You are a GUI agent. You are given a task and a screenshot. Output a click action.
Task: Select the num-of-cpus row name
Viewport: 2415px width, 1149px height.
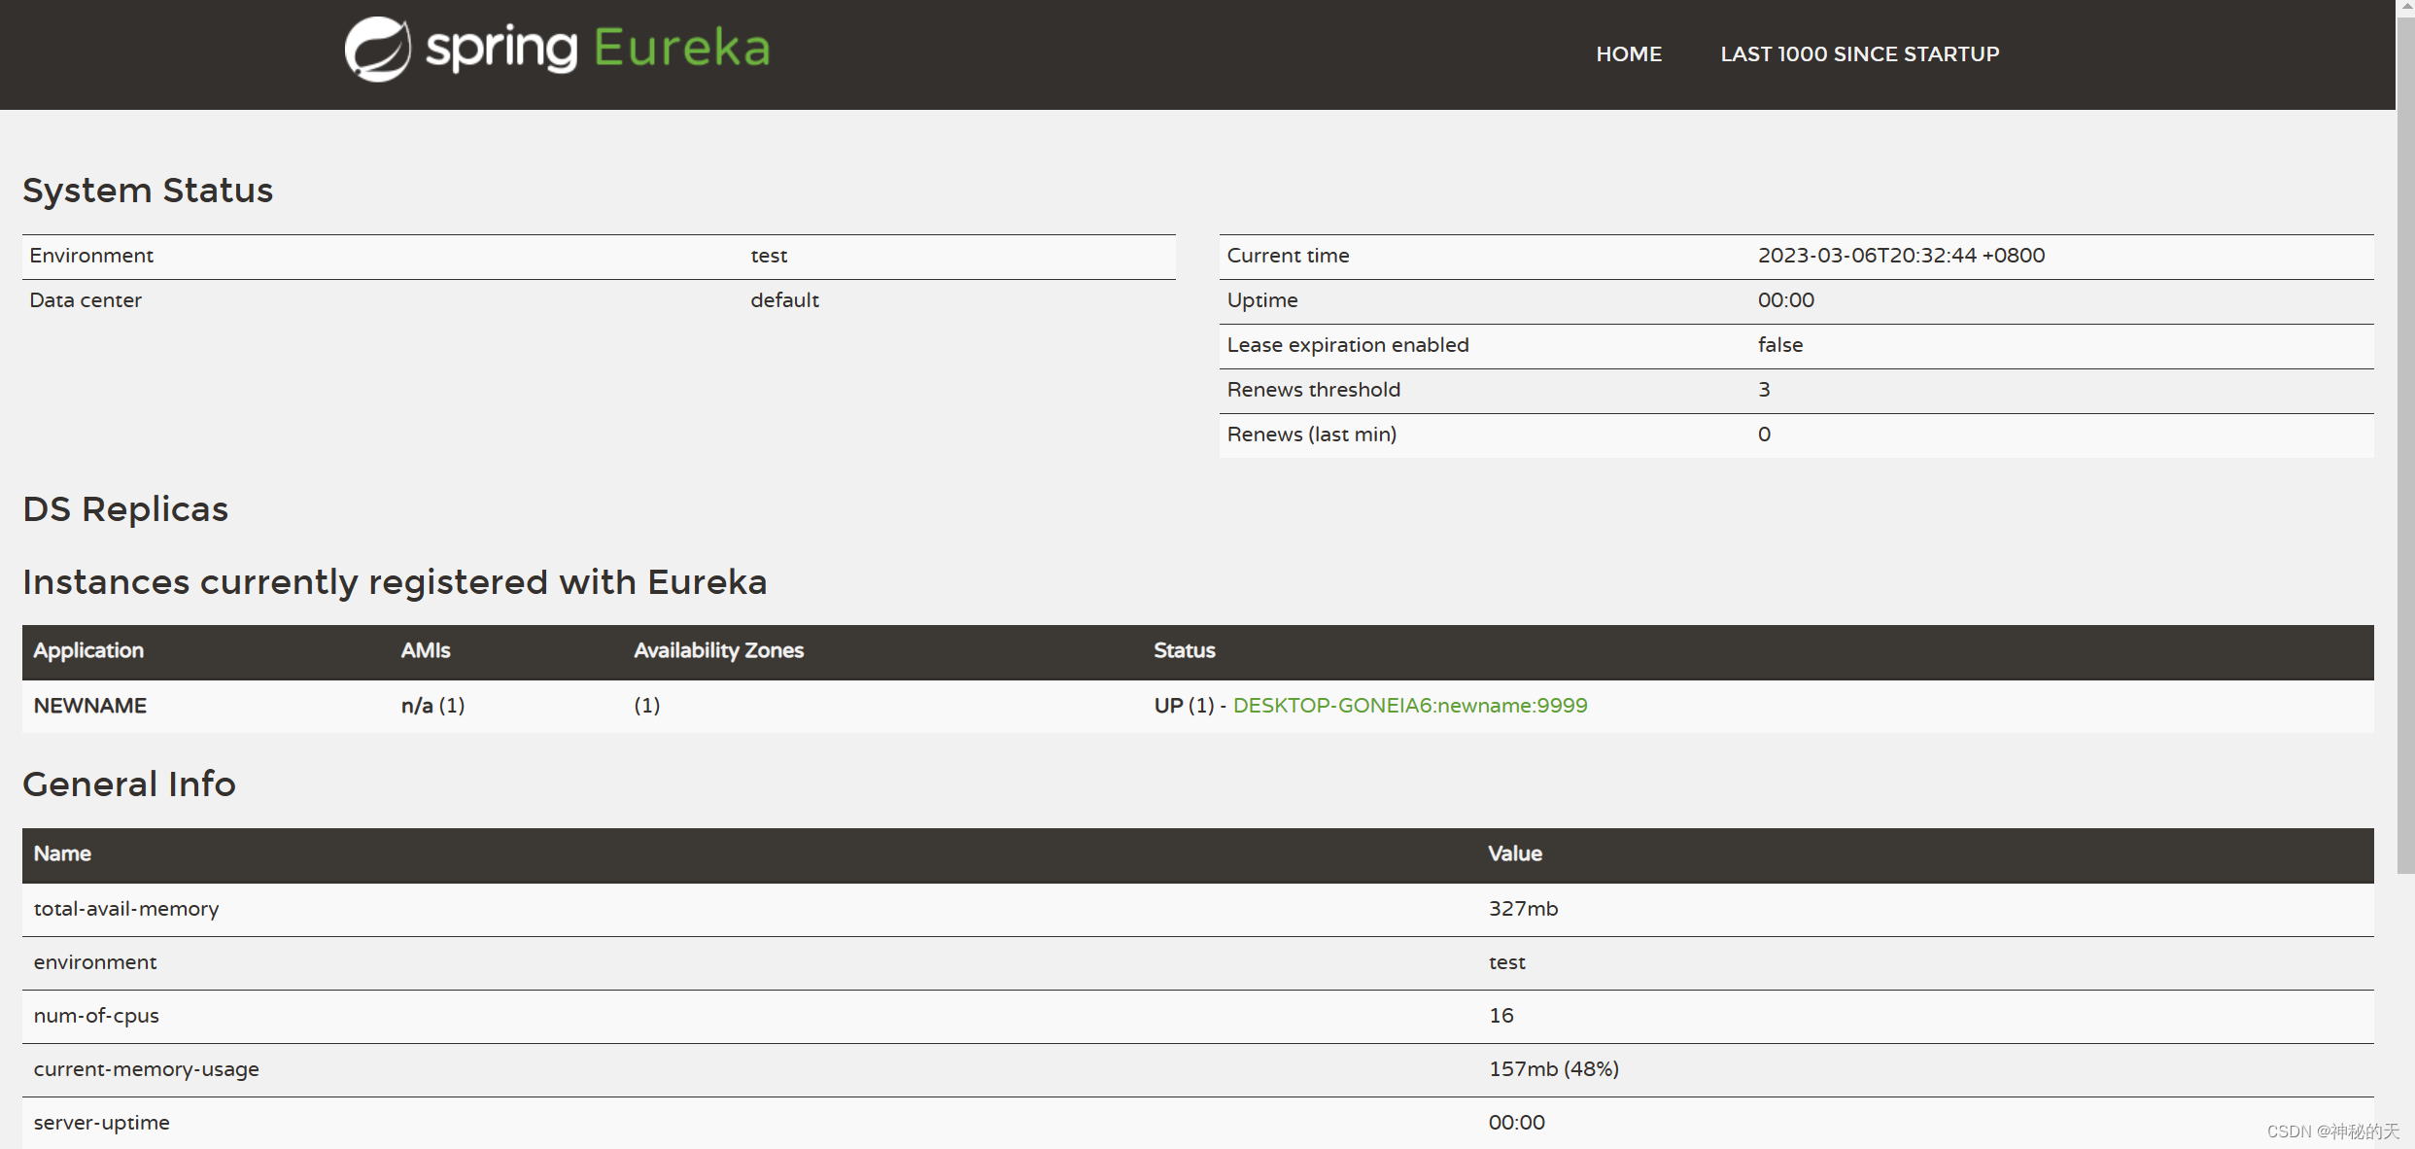coord(96,1016)
